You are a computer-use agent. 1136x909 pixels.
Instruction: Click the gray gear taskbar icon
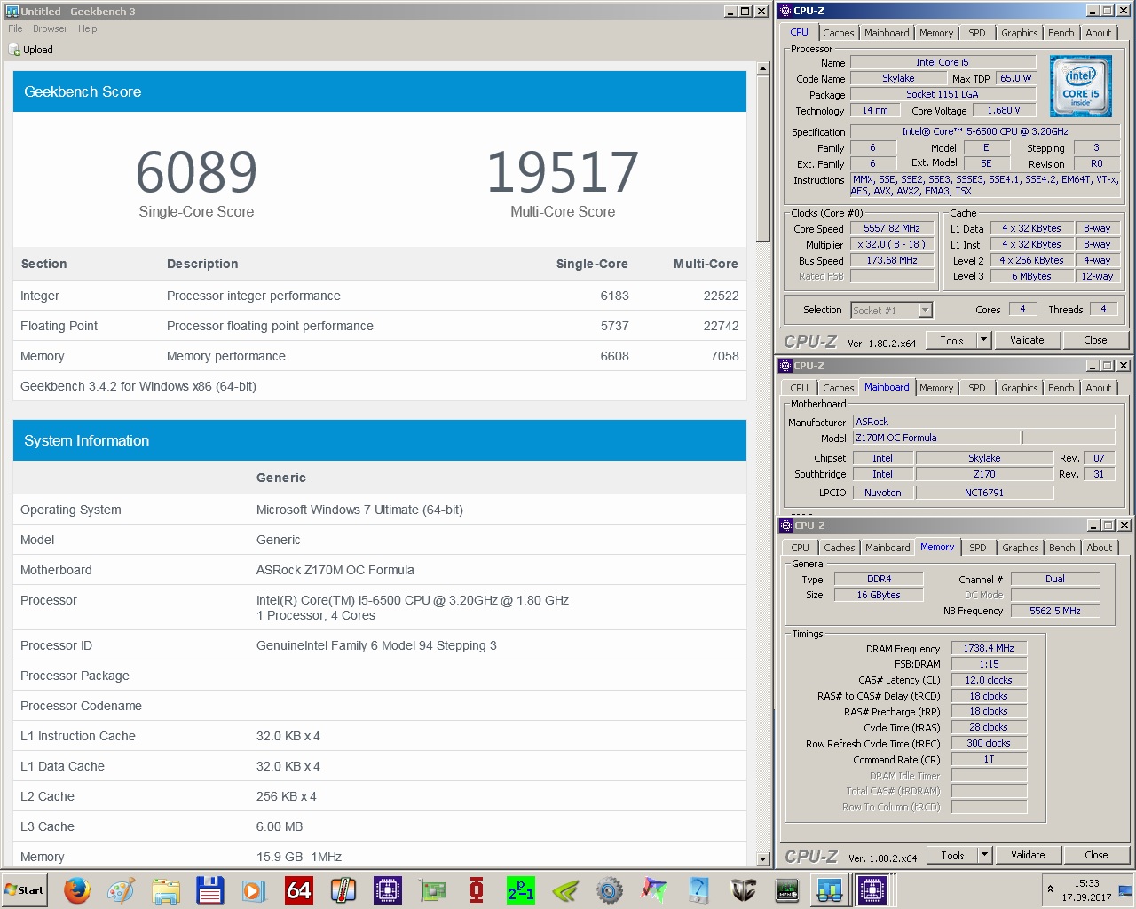[x=610, y=889]
